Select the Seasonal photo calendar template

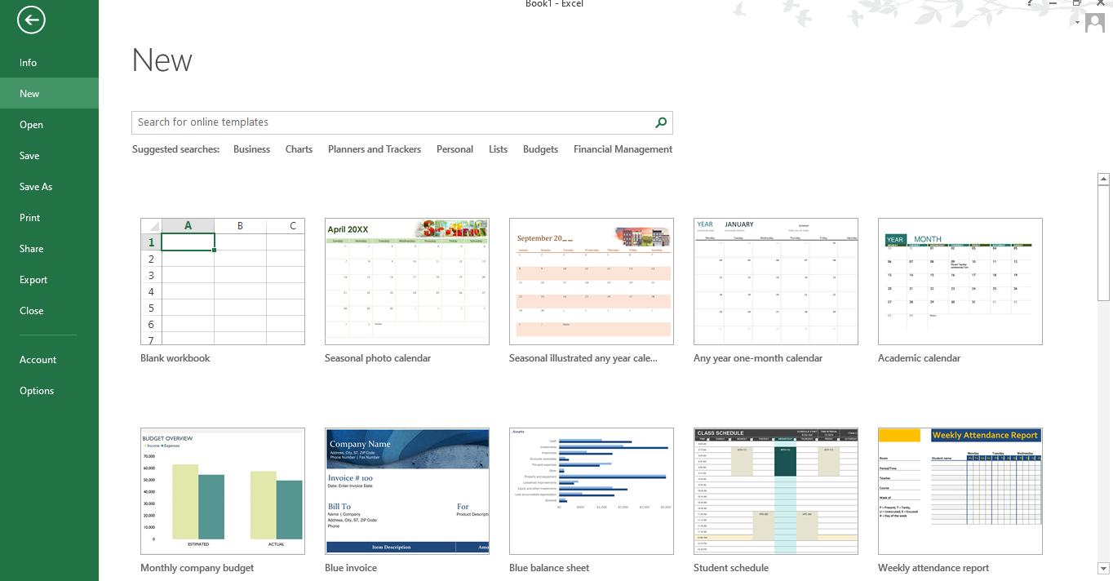(407, 282)
